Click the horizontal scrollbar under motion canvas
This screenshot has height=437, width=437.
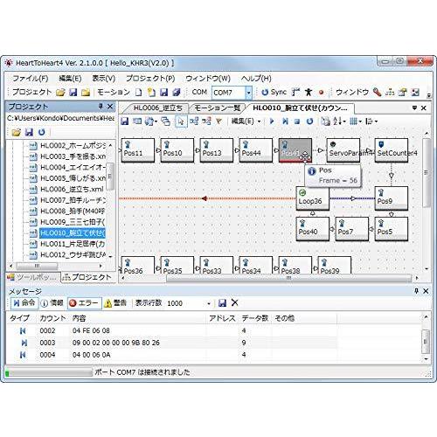pyautogui.click(x=288, y=278)
